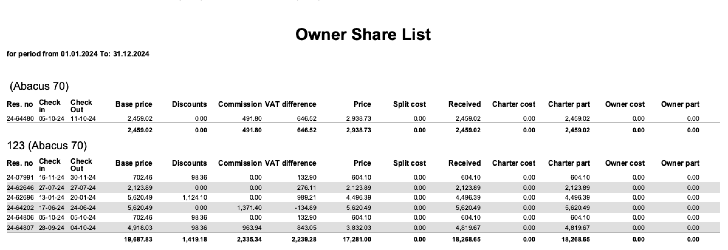This screenshot has width=728, height=250.
Task: Click the report period date range text
Action: (x=78, y=54)
